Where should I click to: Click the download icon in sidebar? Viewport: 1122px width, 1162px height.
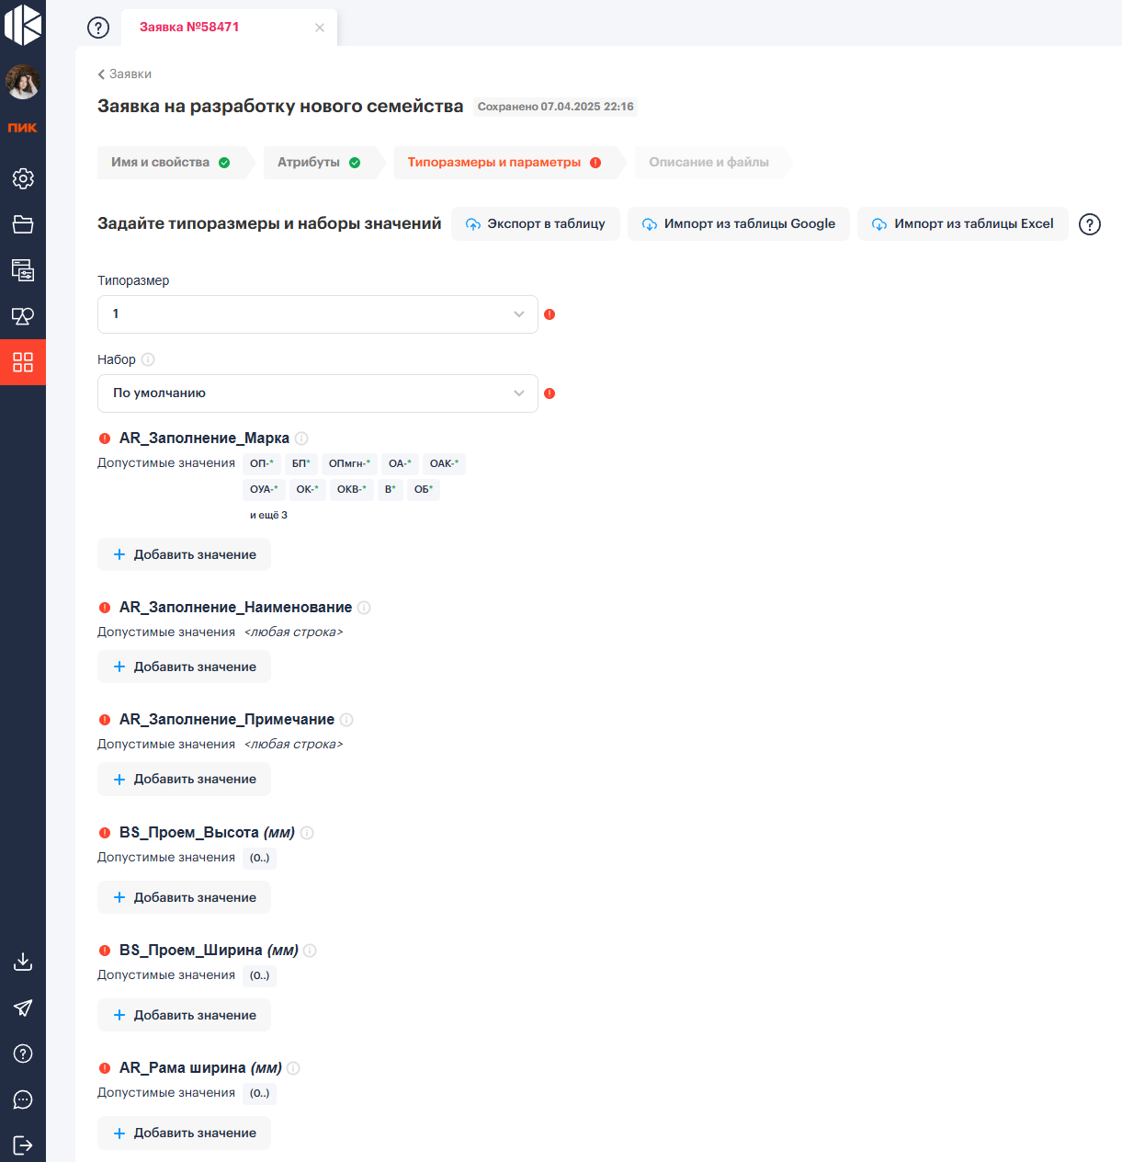(x=23, y=962)
